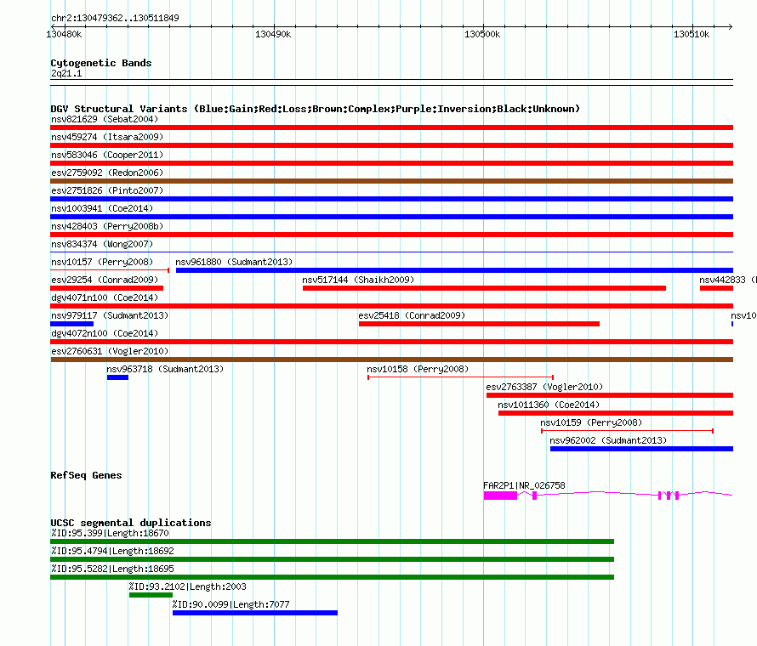Select the esv2760631 (Vogler2010) label
757x646 pixels.
(110, 351)
